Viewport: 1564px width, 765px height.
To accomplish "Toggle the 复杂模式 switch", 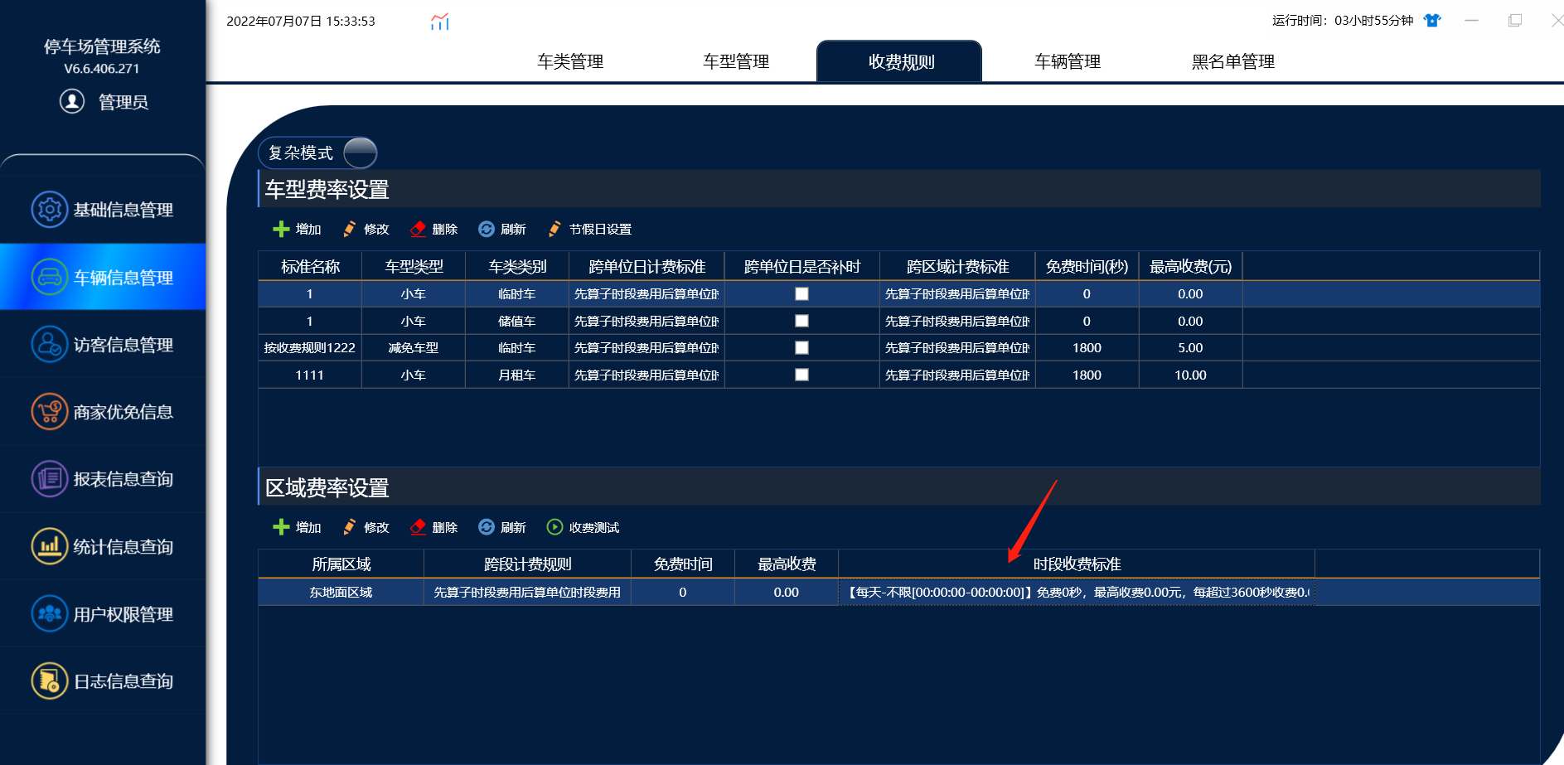I will tap(360, 153).
